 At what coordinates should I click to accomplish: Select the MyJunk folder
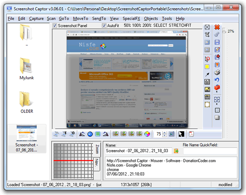click(27, 69)
